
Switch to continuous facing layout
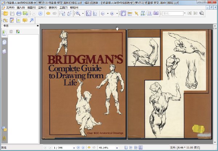[x=136, y=147]
